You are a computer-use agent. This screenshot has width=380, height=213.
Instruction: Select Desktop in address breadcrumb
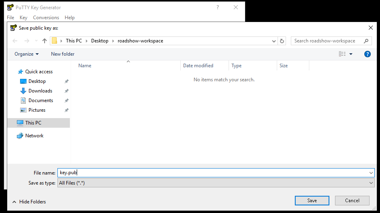click(x=100, y=41)
